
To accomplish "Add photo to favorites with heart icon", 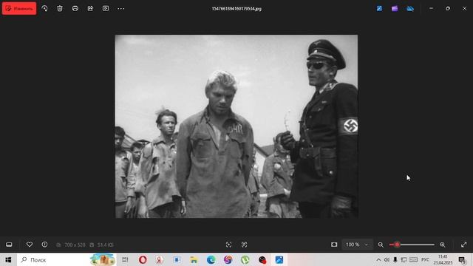I will tap(30, 245).
